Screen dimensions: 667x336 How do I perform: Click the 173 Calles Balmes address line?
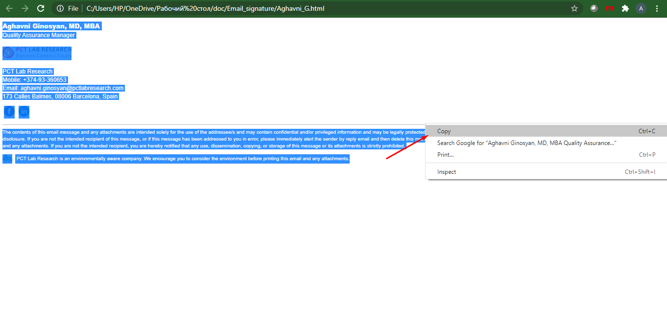click(x=60, y=96)
